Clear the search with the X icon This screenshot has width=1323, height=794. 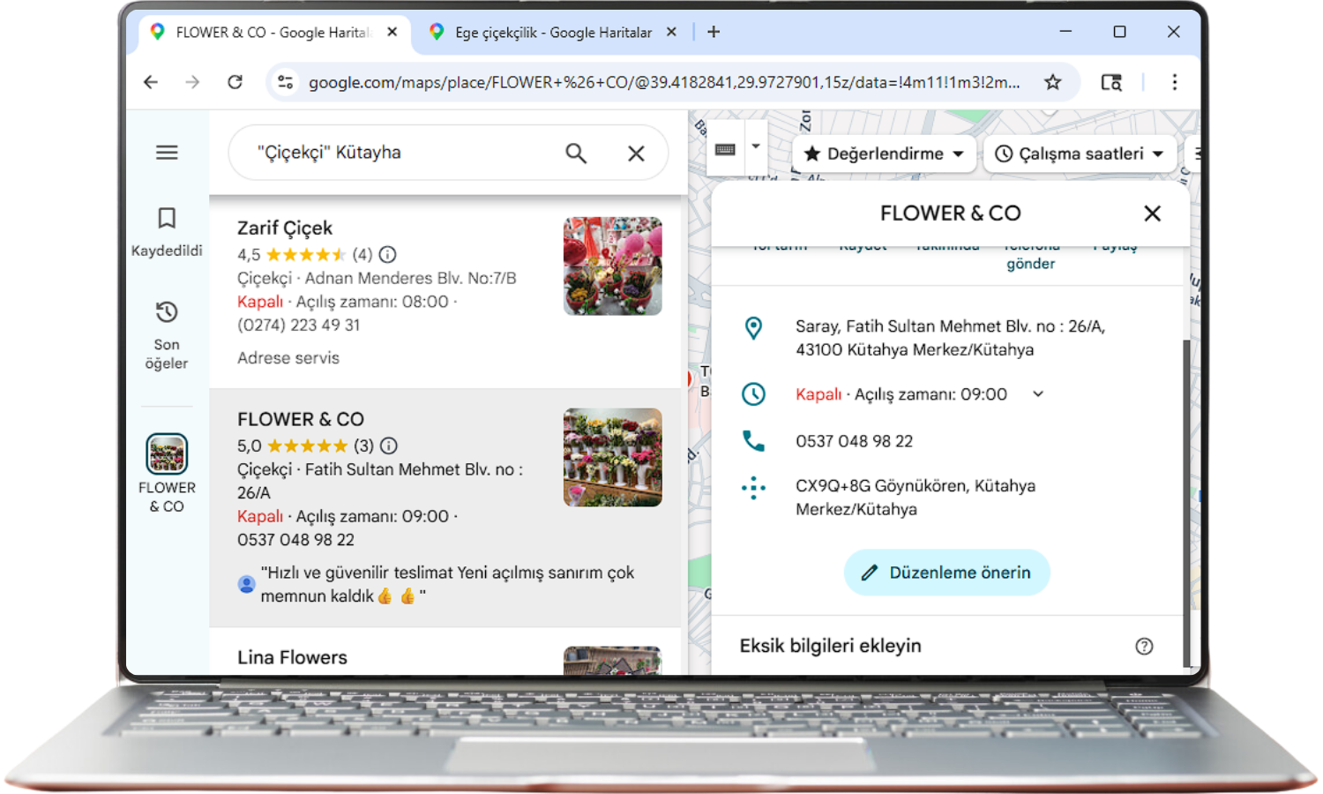(x=636, y=154)
